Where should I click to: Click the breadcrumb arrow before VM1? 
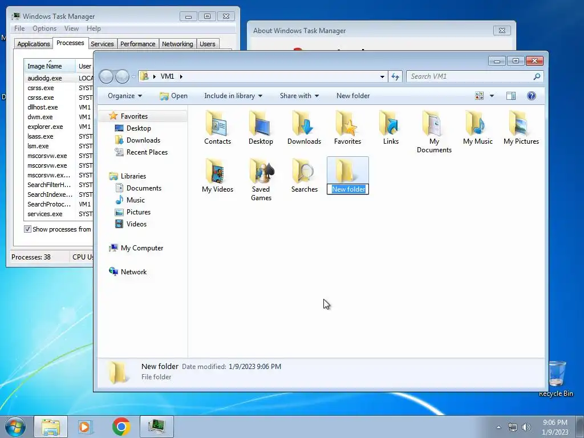[x=154, y=76]
